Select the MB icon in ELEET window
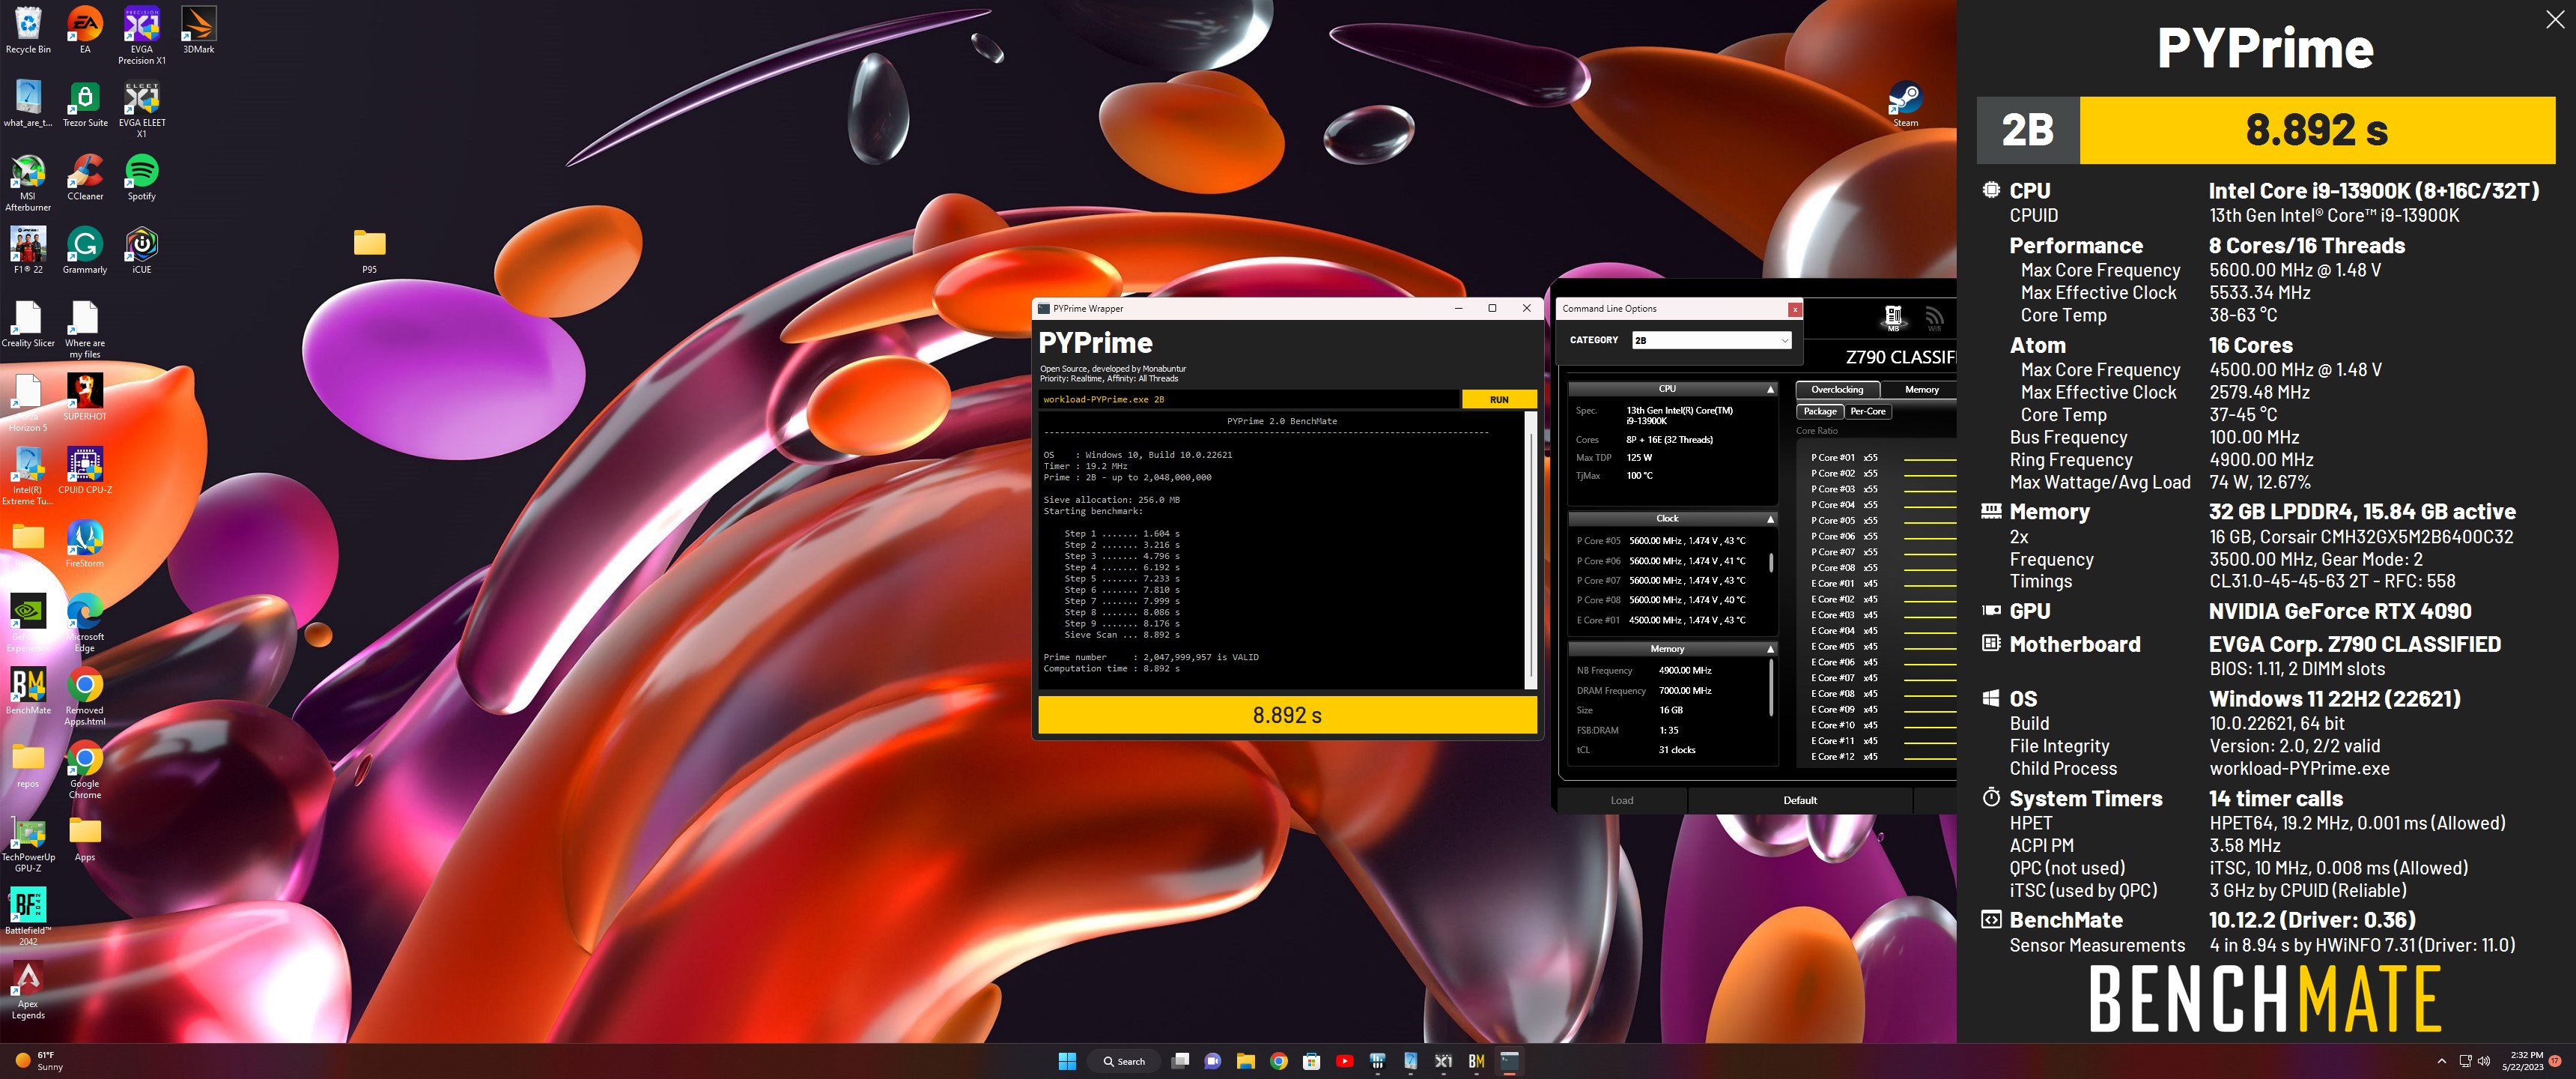 (x=1892, y=318)
